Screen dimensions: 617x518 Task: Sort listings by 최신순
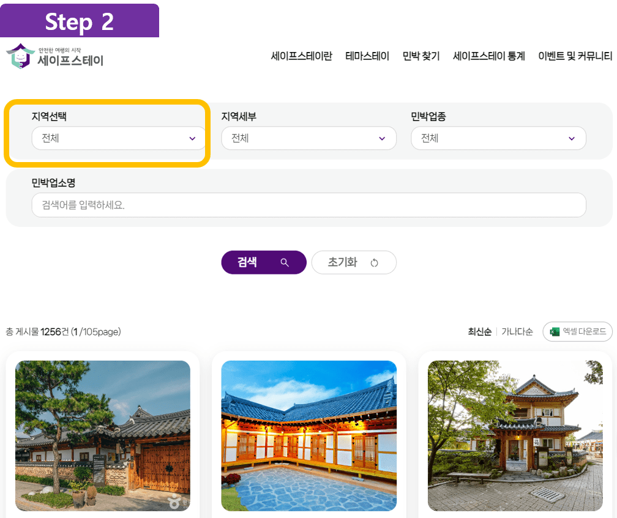(481, 331)
